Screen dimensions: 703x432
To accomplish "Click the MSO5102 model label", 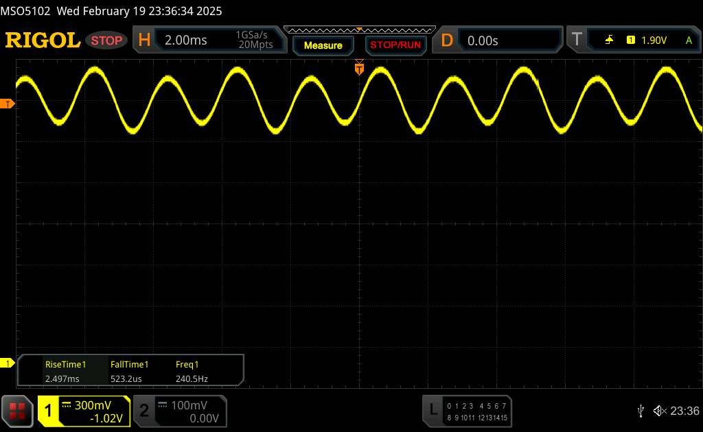I will click(x=25, y=11).
